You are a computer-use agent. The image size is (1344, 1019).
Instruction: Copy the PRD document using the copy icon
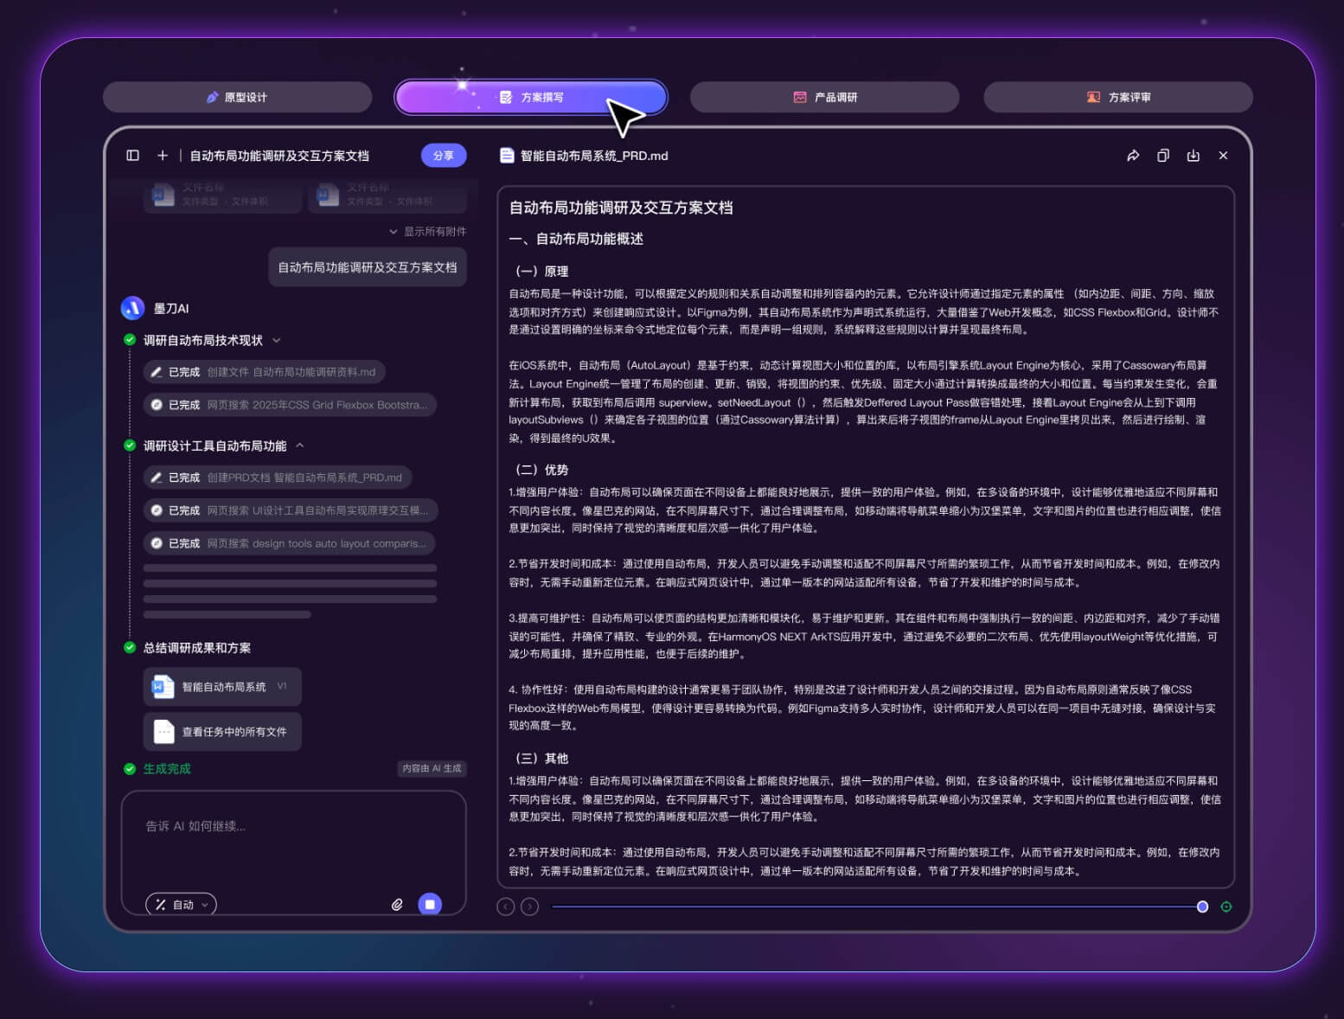coord(1163,156)
